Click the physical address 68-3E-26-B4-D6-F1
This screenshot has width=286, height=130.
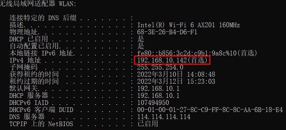(167, 32)
